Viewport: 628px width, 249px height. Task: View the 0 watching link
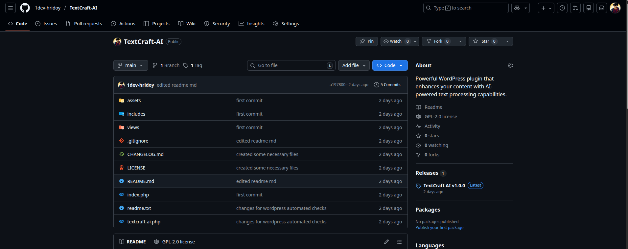432,145
